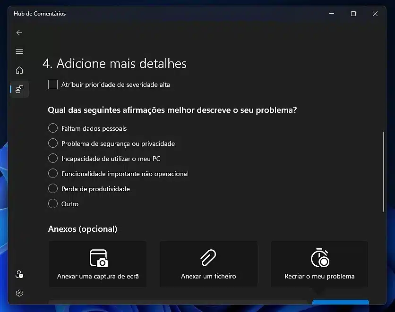395x312 pixels.
Task: Click the Recriar o meu problema label
Action: (319, 276)
